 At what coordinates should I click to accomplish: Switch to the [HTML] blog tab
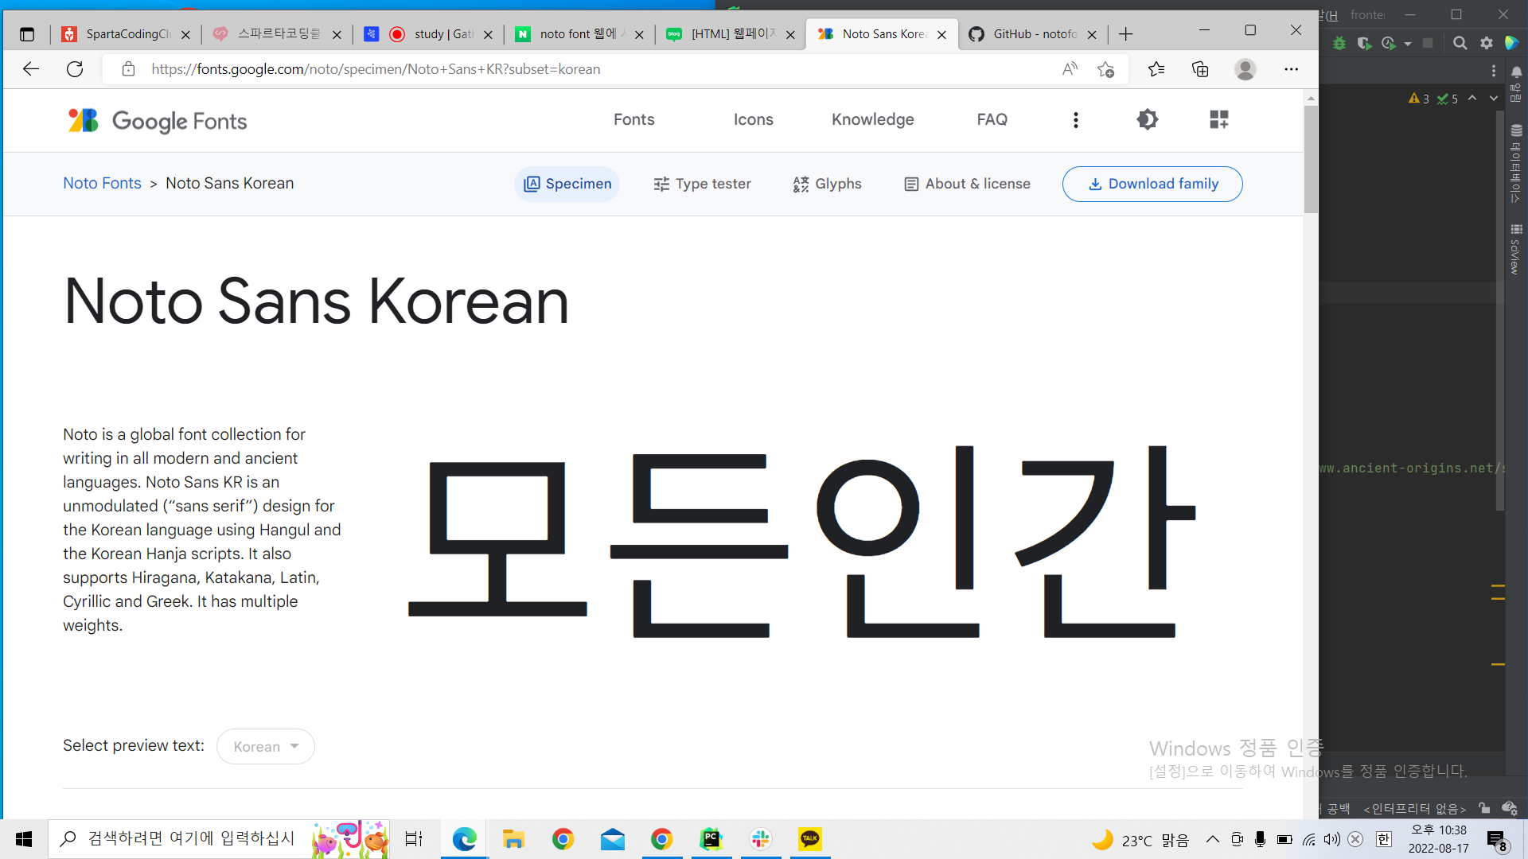point(732,34)
